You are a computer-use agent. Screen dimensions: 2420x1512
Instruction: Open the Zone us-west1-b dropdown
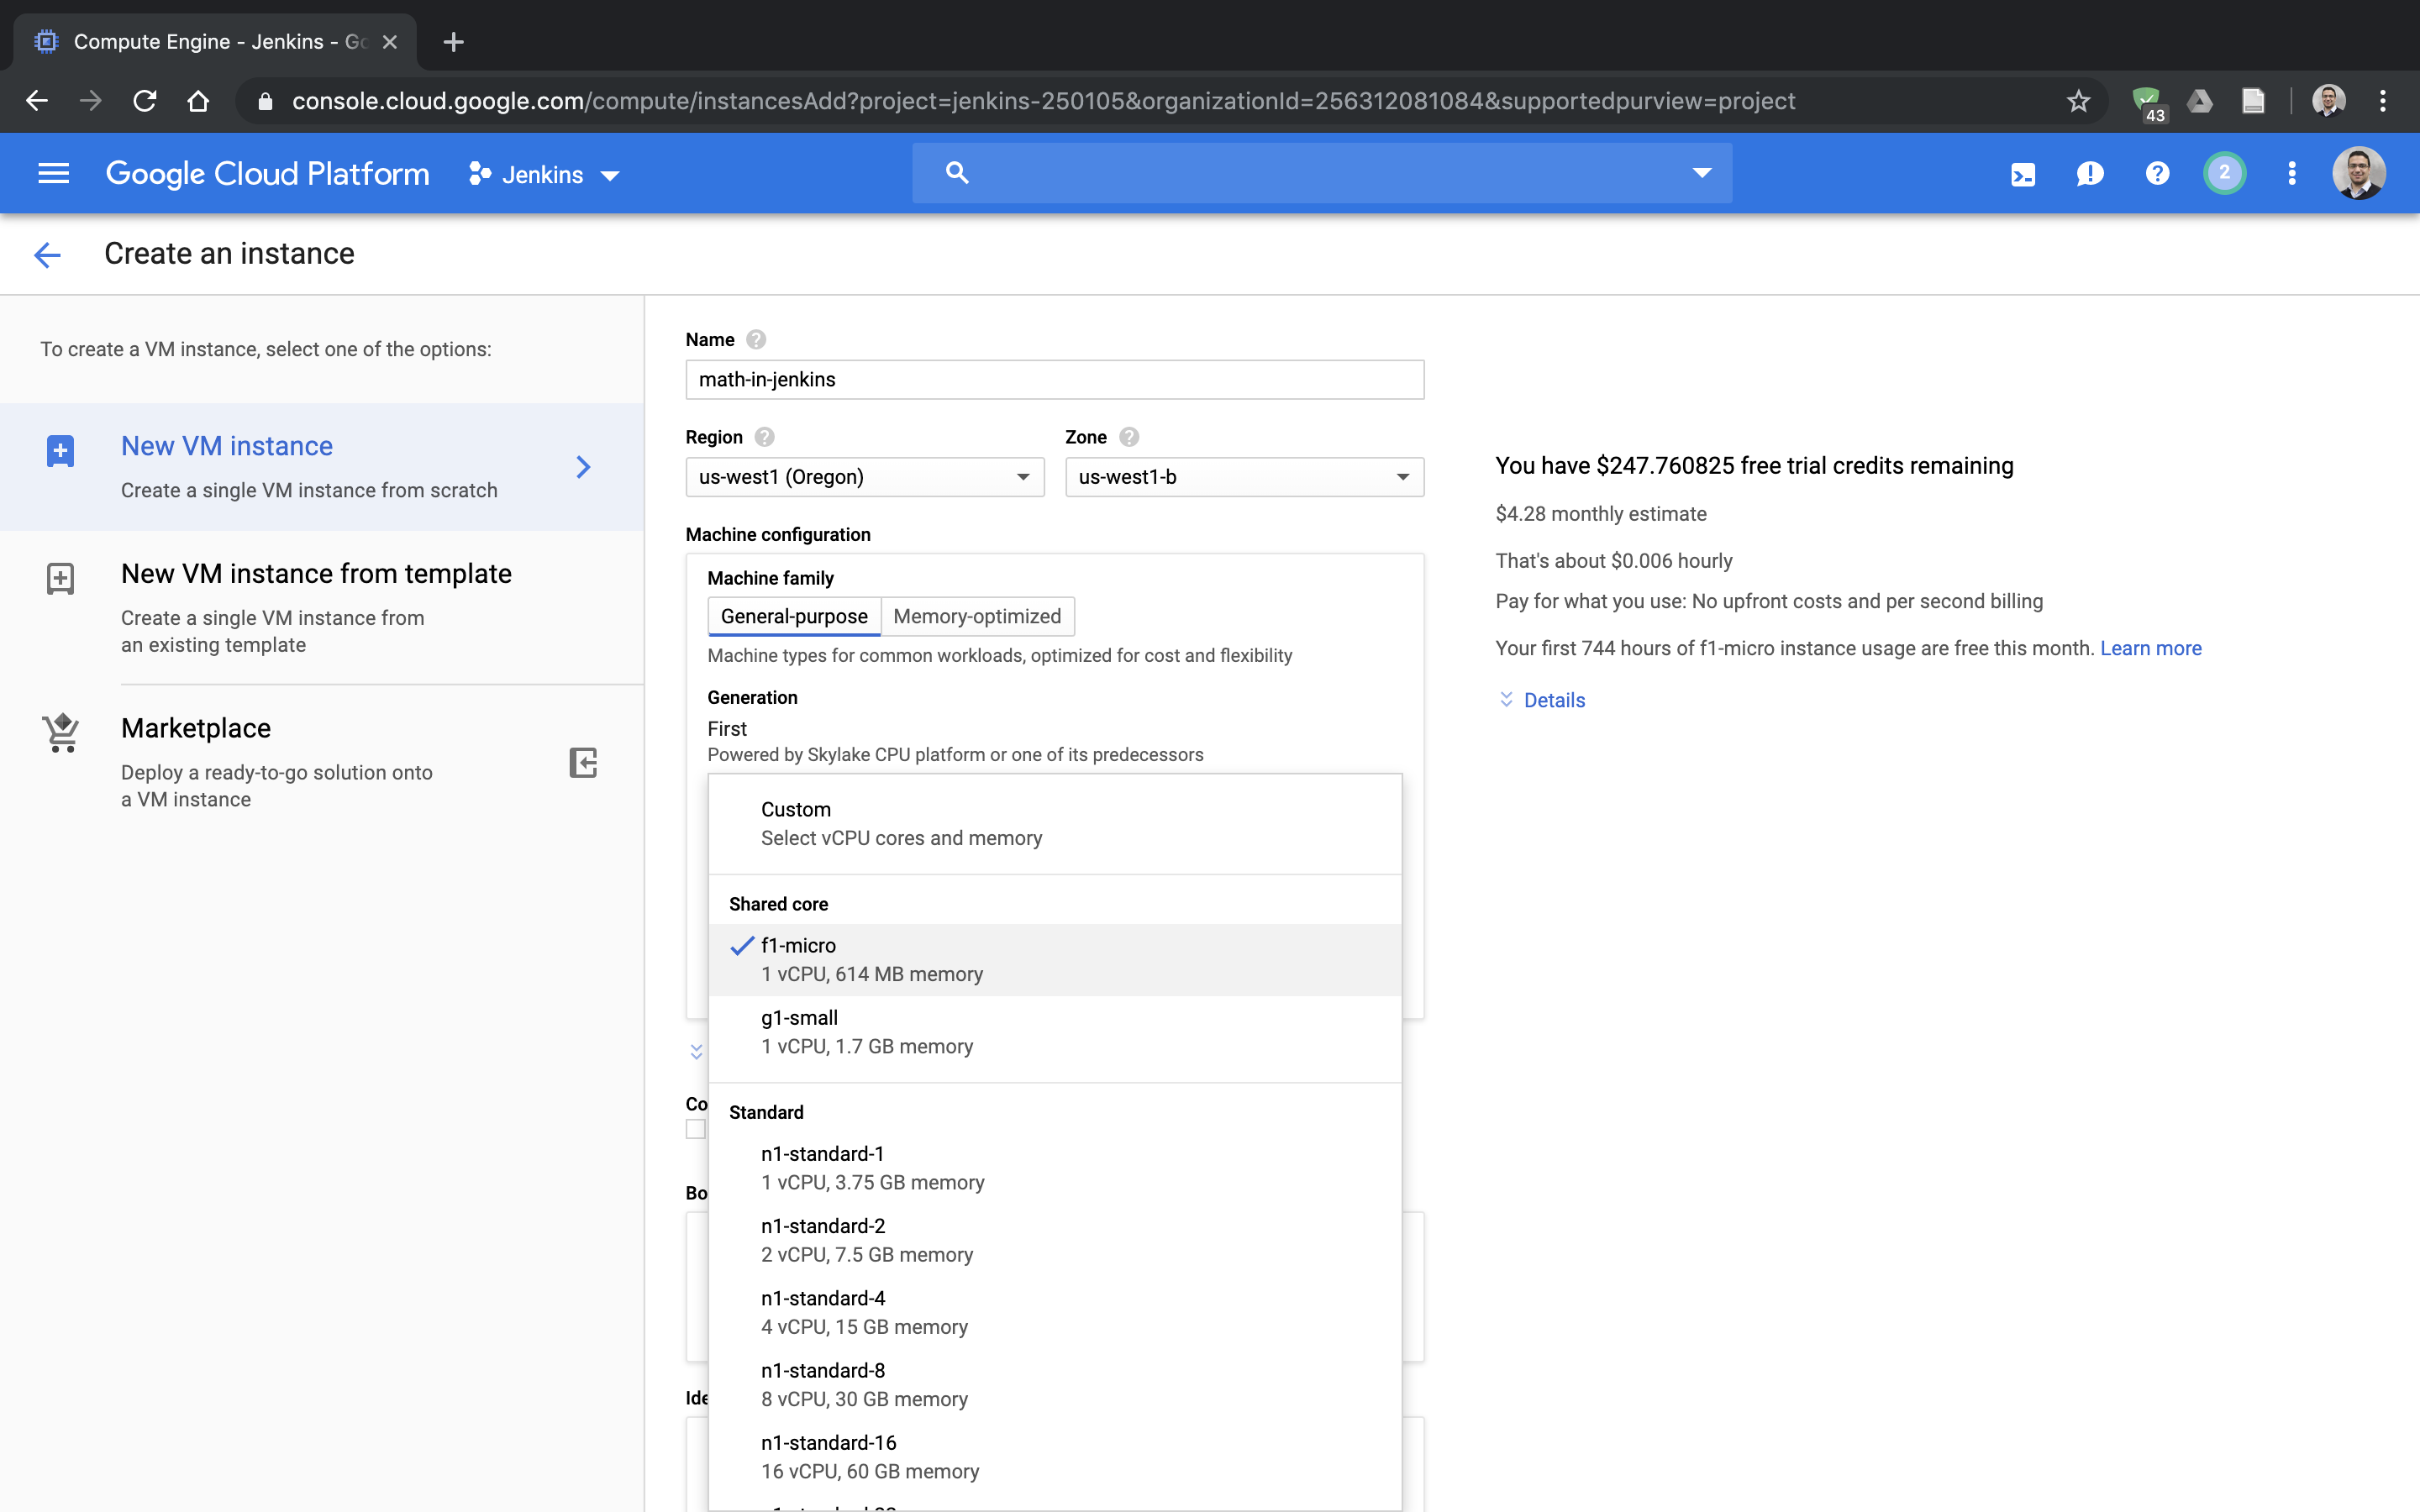coord(1243,477)
